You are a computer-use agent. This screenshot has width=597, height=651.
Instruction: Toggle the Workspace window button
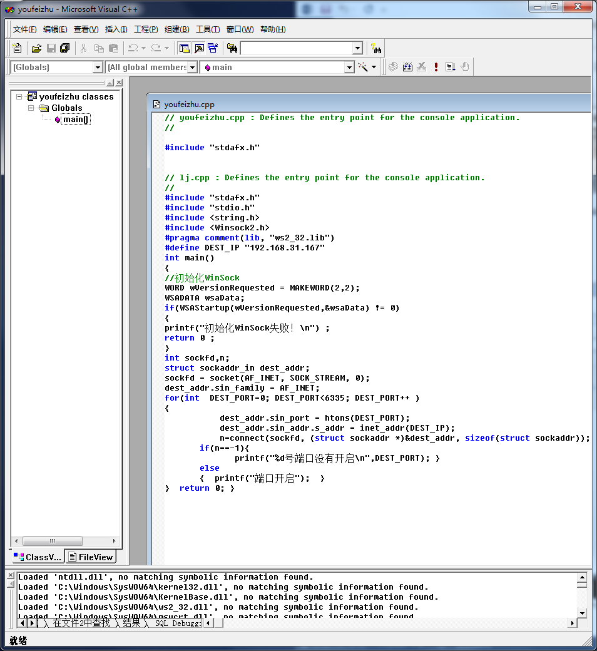coord(184,48)
